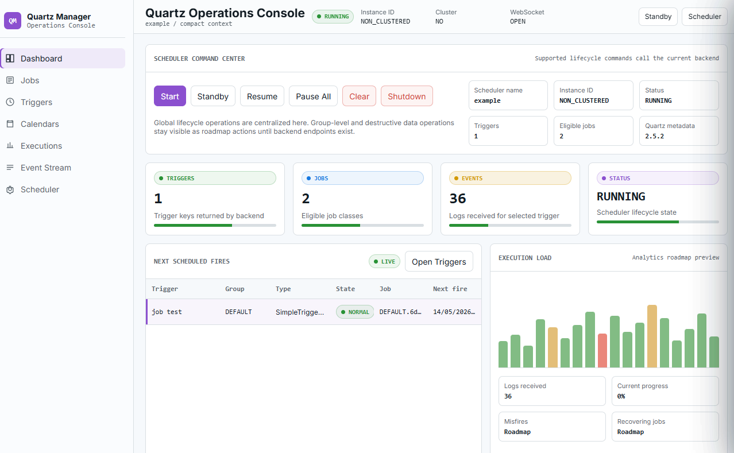Click the SimpleTrigge... type cell
This screenshot has height=453, width=734.
pyautogui.click(x=300, y=312)
